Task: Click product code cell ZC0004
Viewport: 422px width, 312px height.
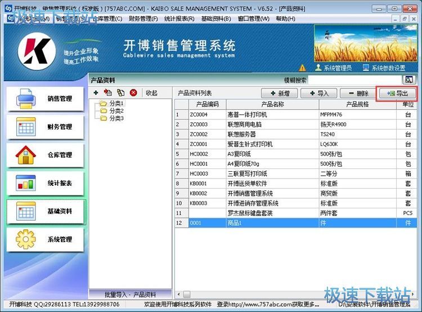Action: click(x=207, y=114)
